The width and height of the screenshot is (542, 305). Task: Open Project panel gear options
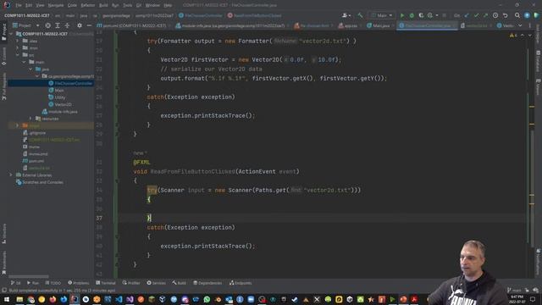point(80,25)
